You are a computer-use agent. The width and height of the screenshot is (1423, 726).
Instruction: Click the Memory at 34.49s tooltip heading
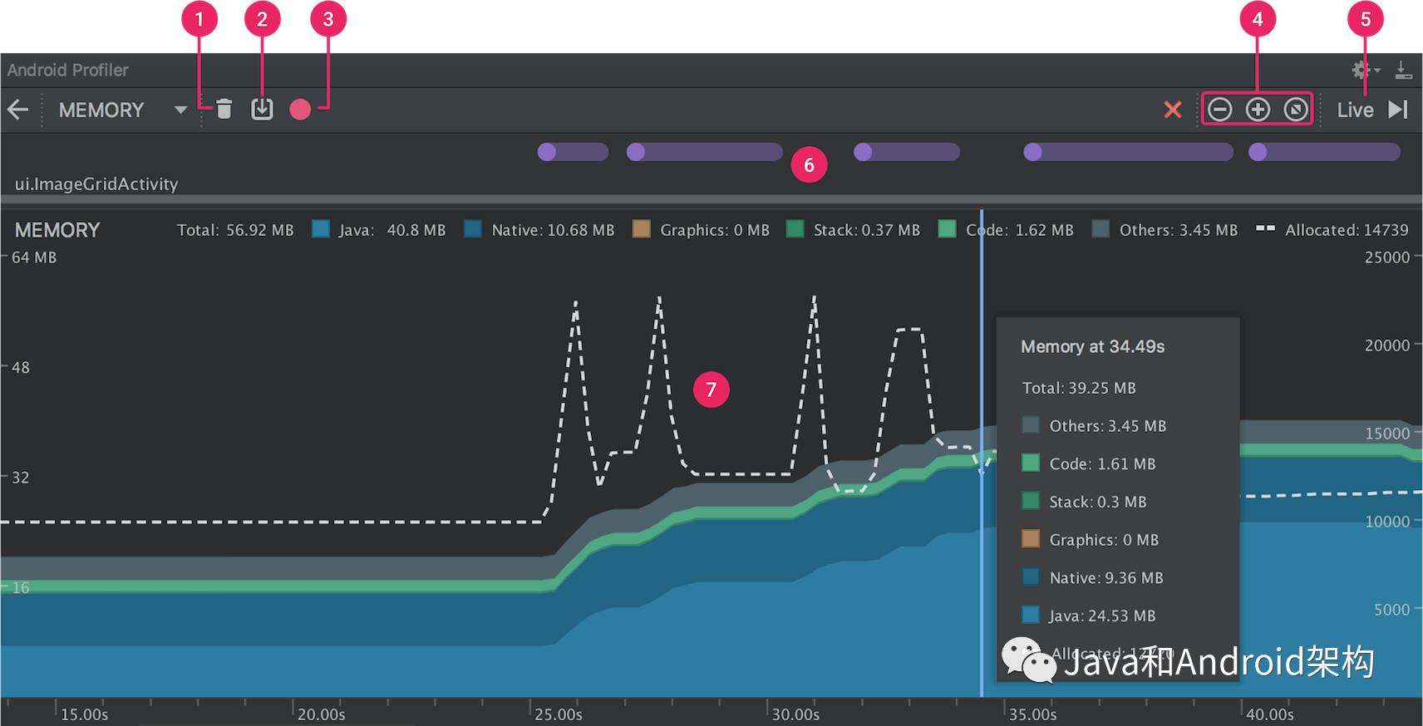[x=1092, y=346]
